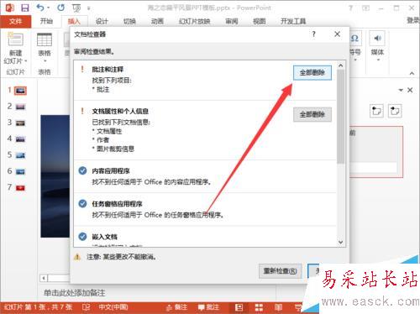
Task: Open the Customize Quick Access Toolbar arrow
Action: [x=89, y=8]
